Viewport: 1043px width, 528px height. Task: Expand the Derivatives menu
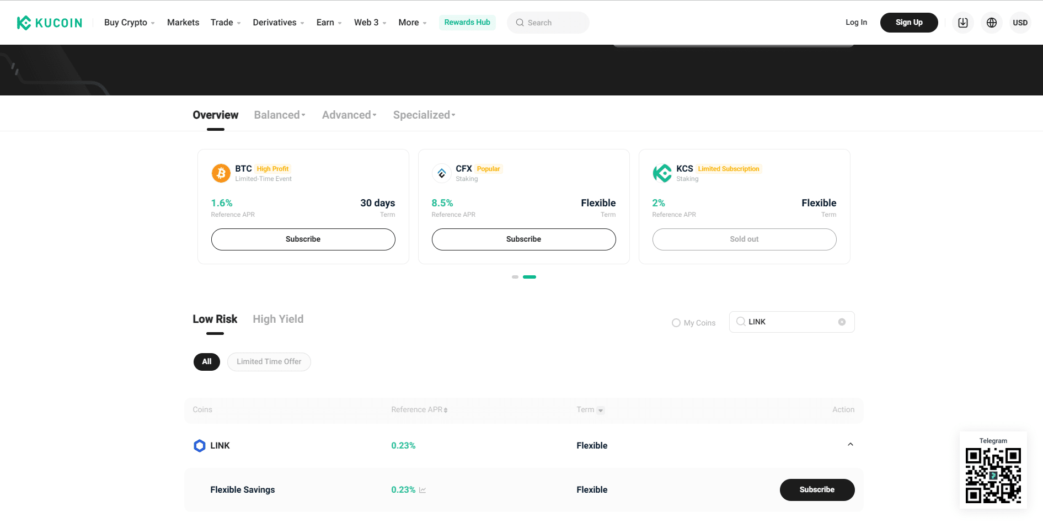[x=279, y=23]
